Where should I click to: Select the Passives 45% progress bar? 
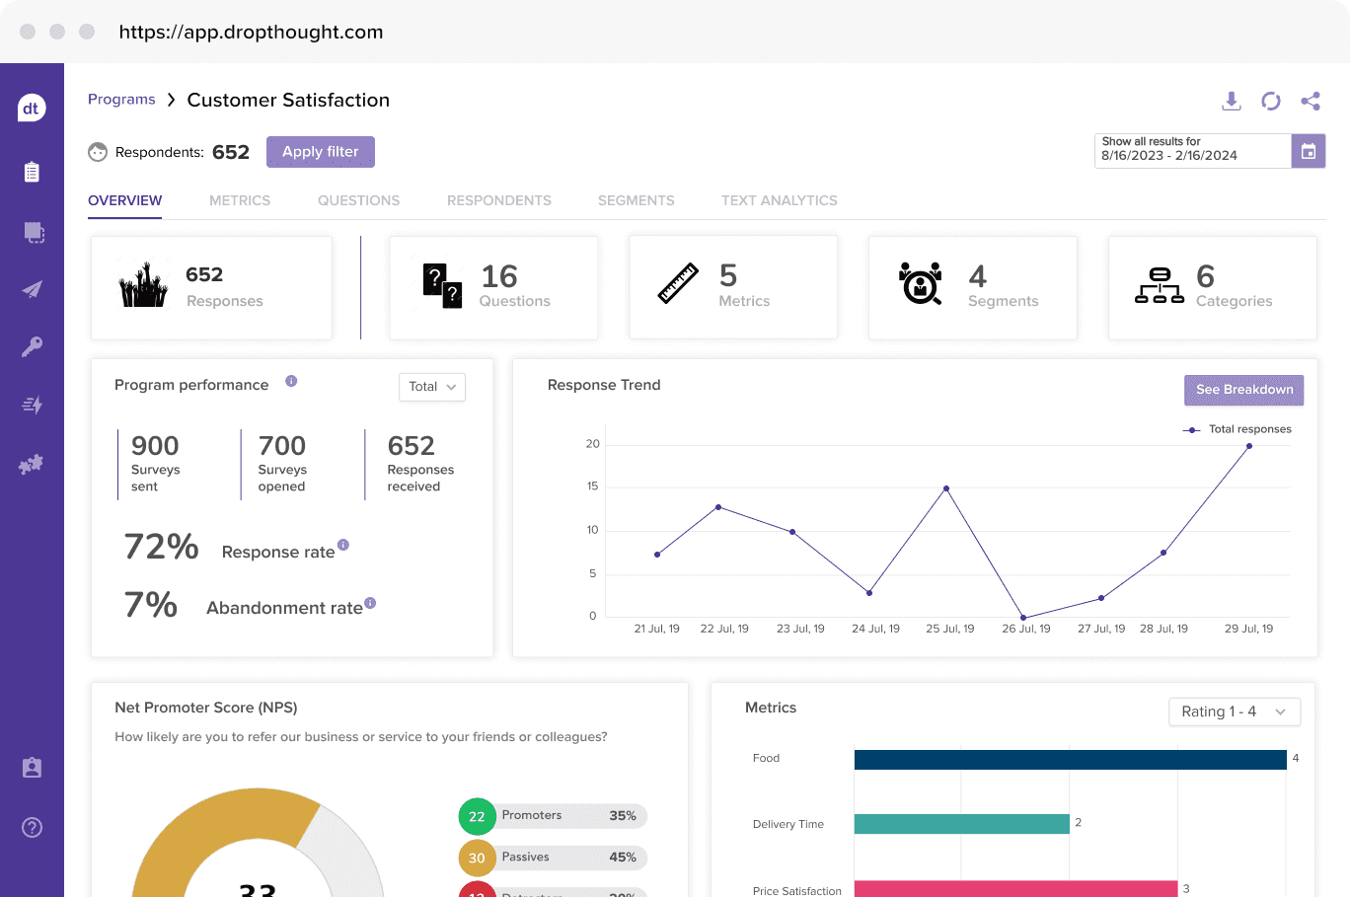[570, 858]
